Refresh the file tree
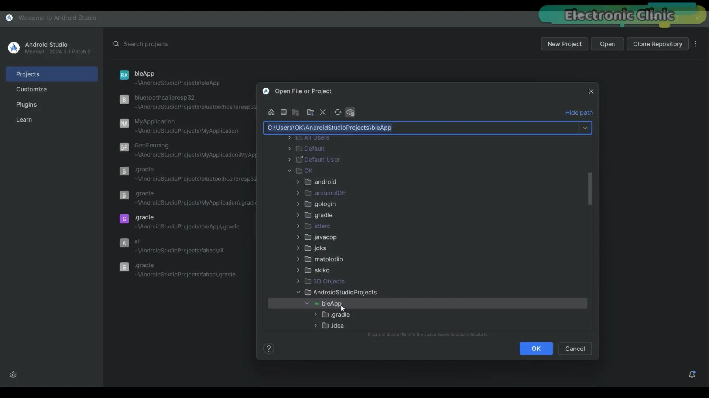The height and width of the screenshot is (398, 709). pyautogui.click(x=338, y=112)
